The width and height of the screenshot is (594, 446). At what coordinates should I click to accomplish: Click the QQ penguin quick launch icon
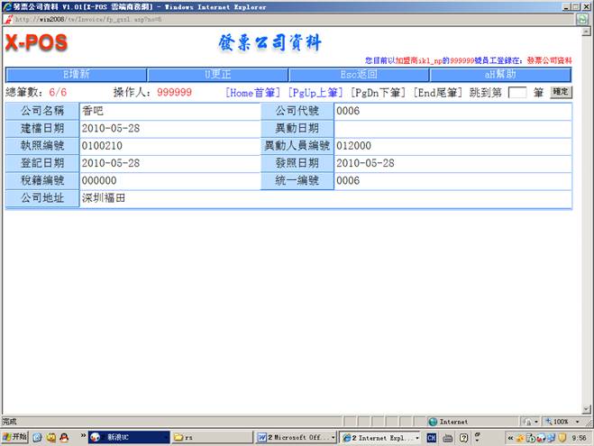pyautogui.click(x=64, y=437)
